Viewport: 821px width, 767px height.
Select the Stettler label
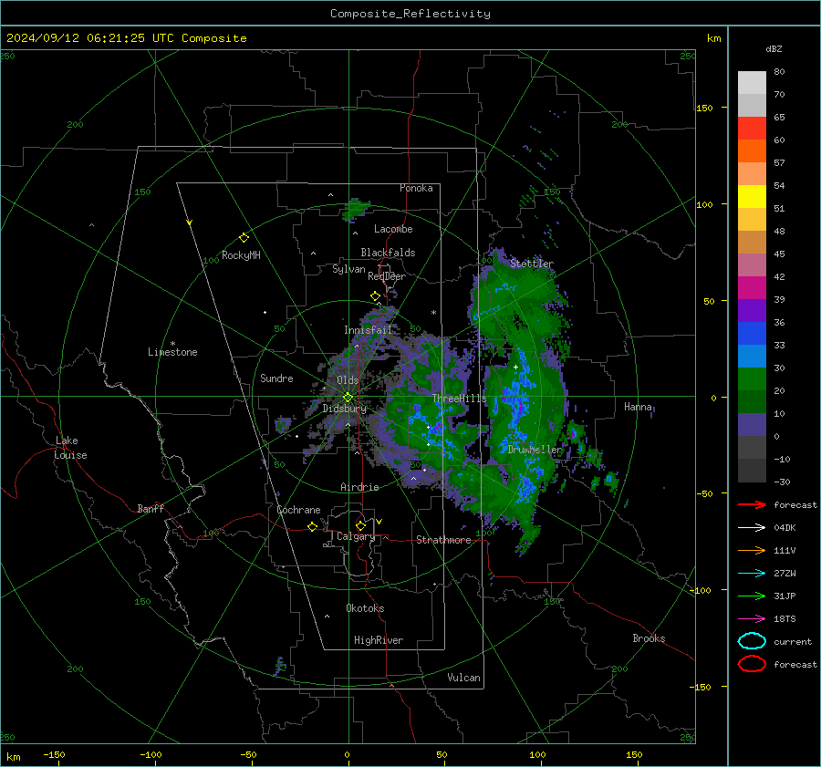[532, 264]
